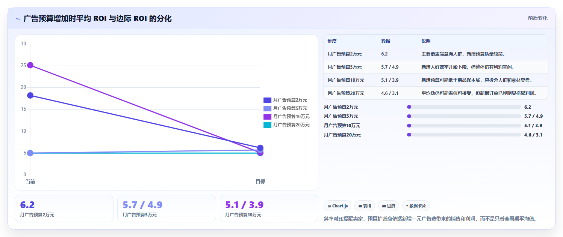Image resolution: width=563 pixels, height=237 pixels.
Task: Click the 月广告预算20万元 progress row label
Action: (342, 135)
